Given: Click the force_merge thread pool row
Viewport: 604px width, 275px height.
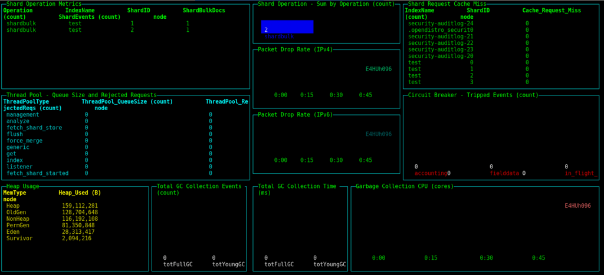Looking at the screenshot, I should (x=109, y=141).
